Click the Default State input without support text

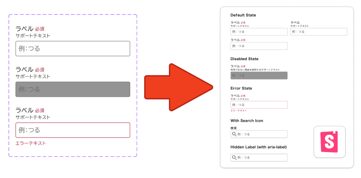click(259, 46)
